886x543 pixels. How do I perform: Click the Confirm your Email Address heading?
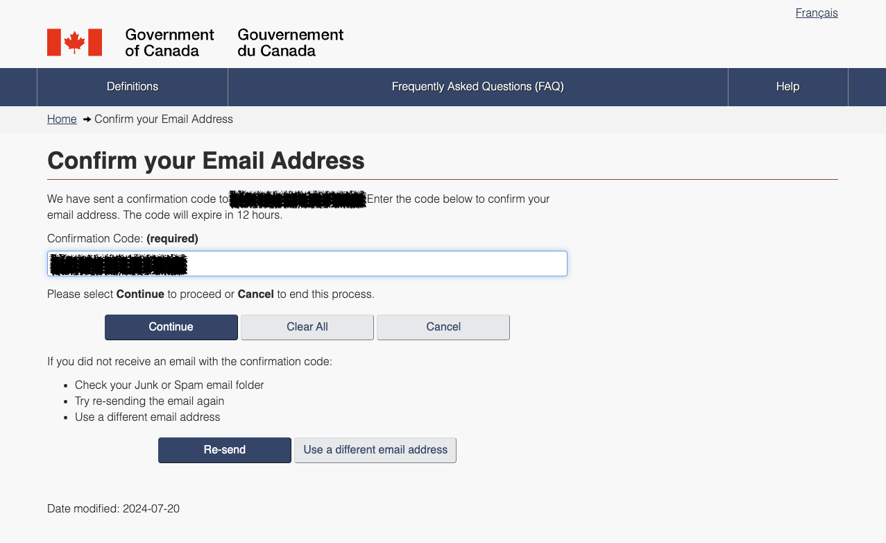pyautogui.click(x=205, y=160)
